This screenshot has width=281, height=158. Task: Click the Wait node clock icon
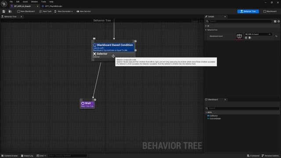coord(83,104)
